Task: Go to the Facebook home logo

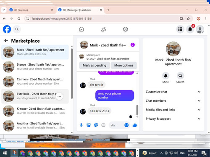Action: pos(7,29)
